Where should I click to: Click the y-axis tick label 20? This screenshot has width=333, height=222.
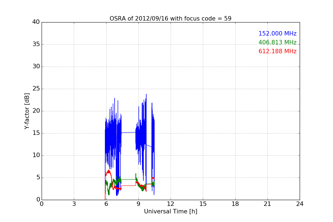tap(36, 111)
